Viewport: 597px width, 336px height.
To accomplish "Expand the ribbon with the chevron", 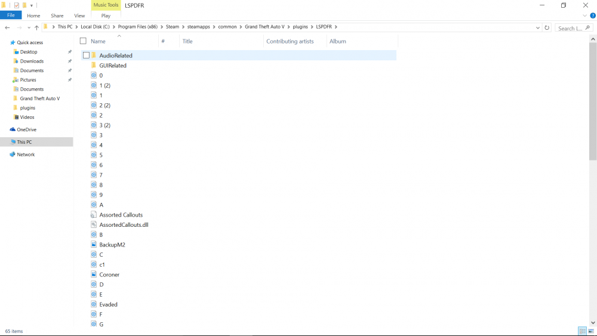I will pos(585,16).
